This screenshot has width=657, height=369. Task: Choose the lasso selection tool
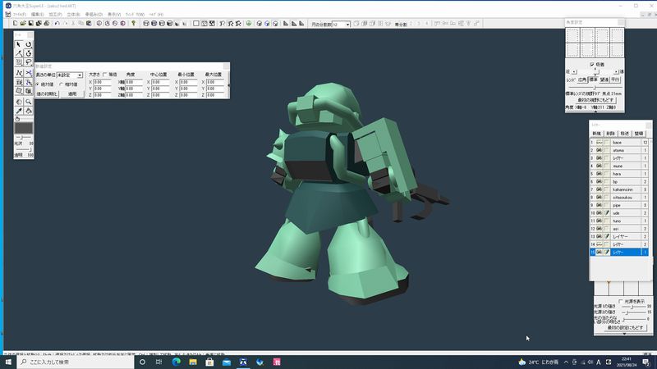pyautogui.click(x=29, y=62)
